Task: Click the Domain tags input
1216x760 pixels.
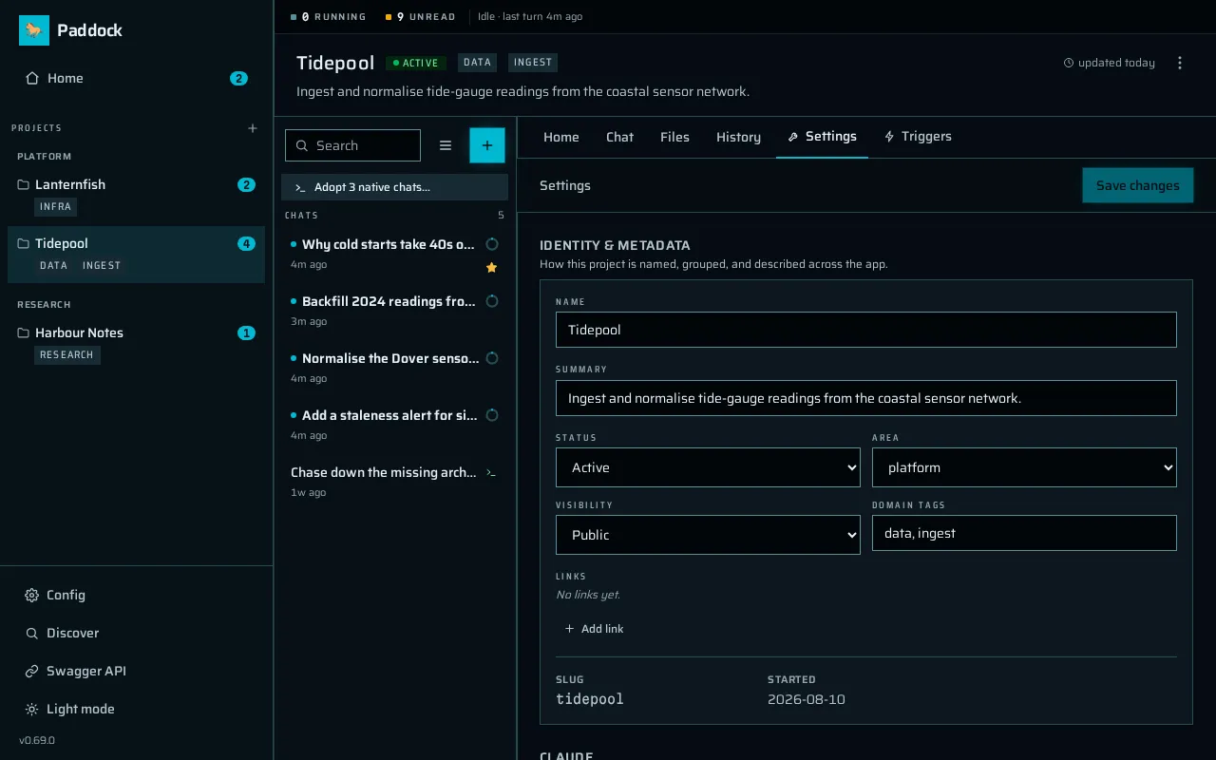Action: 1024,533
